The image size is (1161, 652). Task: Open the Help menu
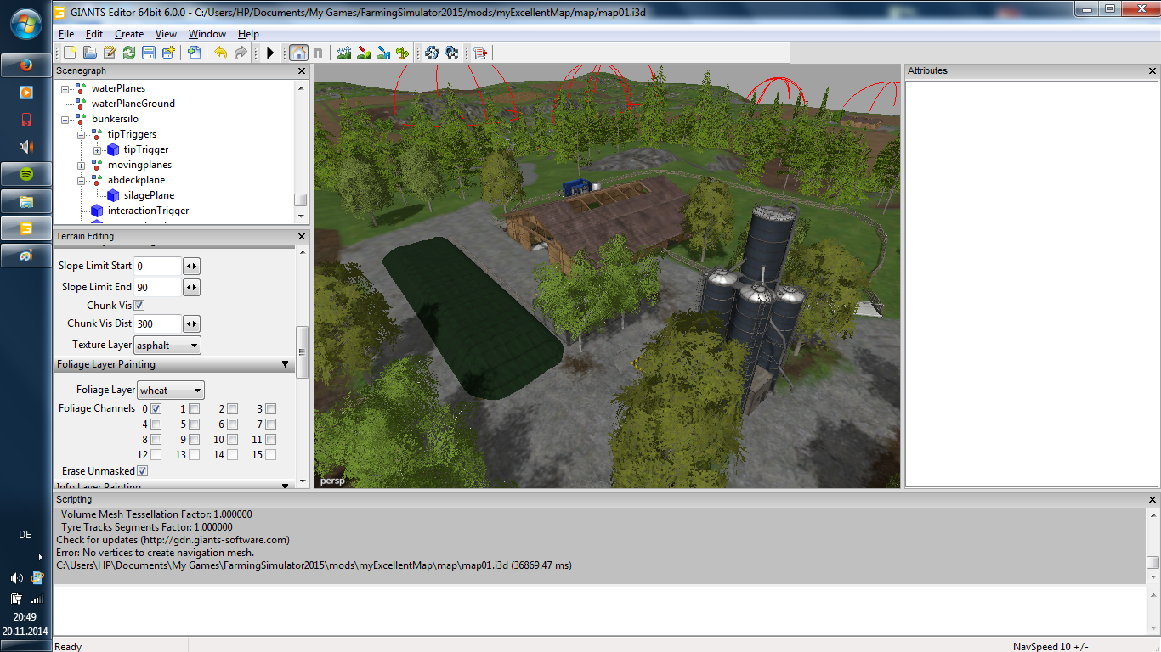pyautogui.click(x=248, y=34)
